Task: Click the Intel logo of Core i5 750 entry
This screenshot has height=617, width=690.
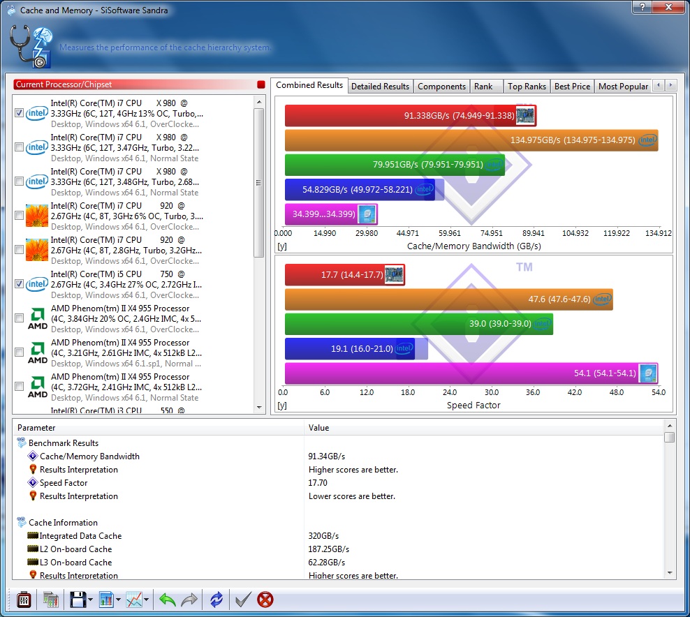Action: point(36,284)
